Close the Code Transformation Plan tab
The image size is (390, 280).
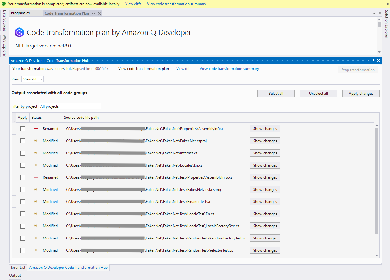click(99, 13)
